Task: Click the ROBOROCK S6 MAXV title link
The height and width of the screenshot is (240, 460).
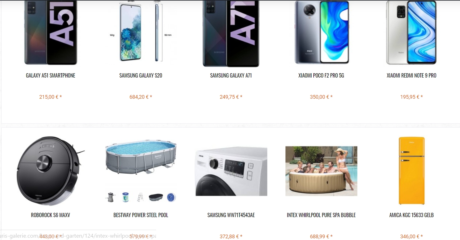Action: (x=51, y=215)
